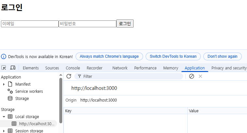Select the Service workers tree item
This screenshot has height=133, width=247.
[x=29, y=91]
